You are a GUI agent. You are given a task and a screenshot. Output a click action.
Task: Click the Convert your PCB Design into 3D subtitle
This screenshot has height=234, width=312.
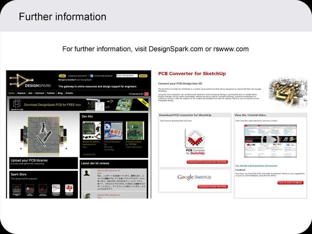point(180,83)
